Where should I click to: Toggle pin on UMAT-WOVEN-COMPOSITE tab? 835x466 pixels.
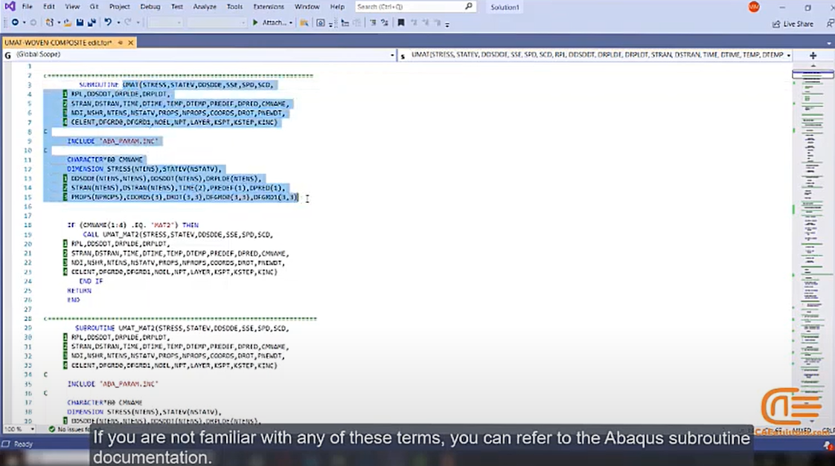tap(121, 42)
